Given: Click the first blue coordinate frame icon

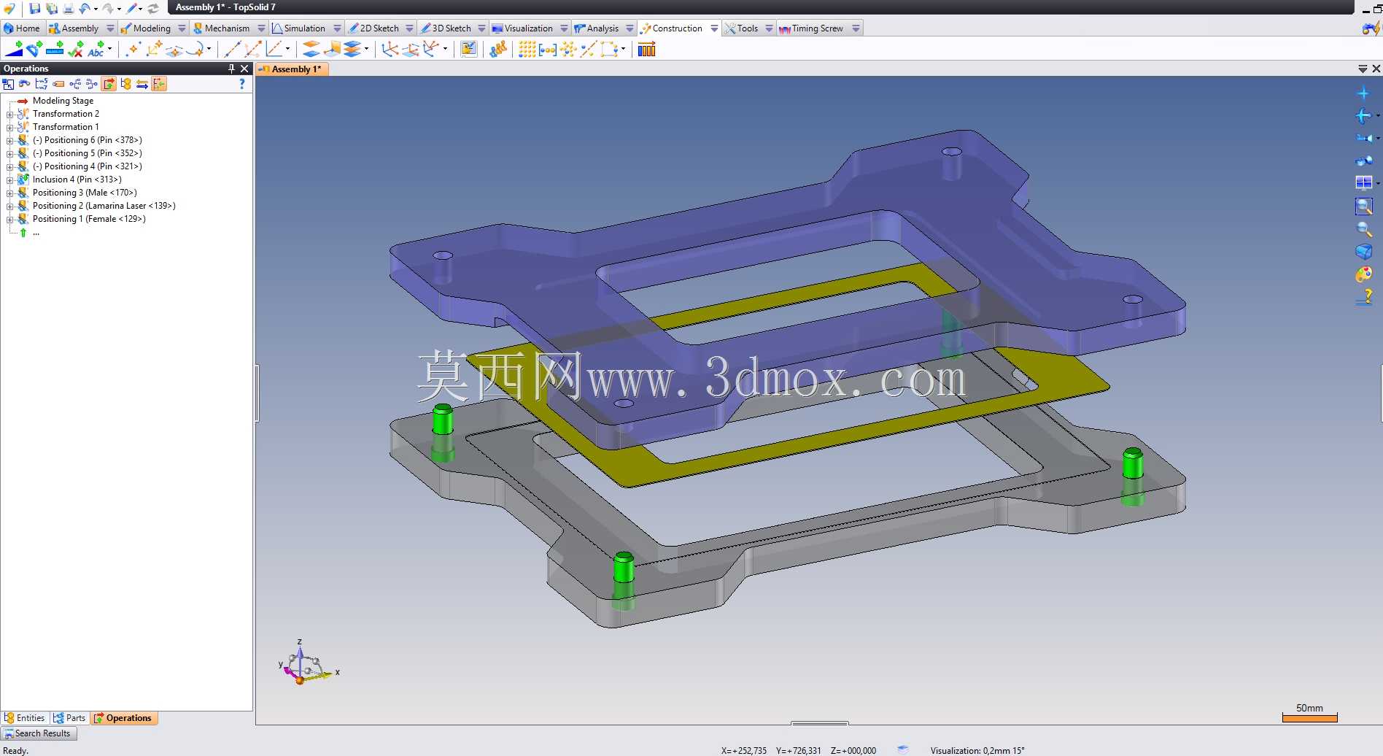Looking at the screenshot, I should click(390, 49).
